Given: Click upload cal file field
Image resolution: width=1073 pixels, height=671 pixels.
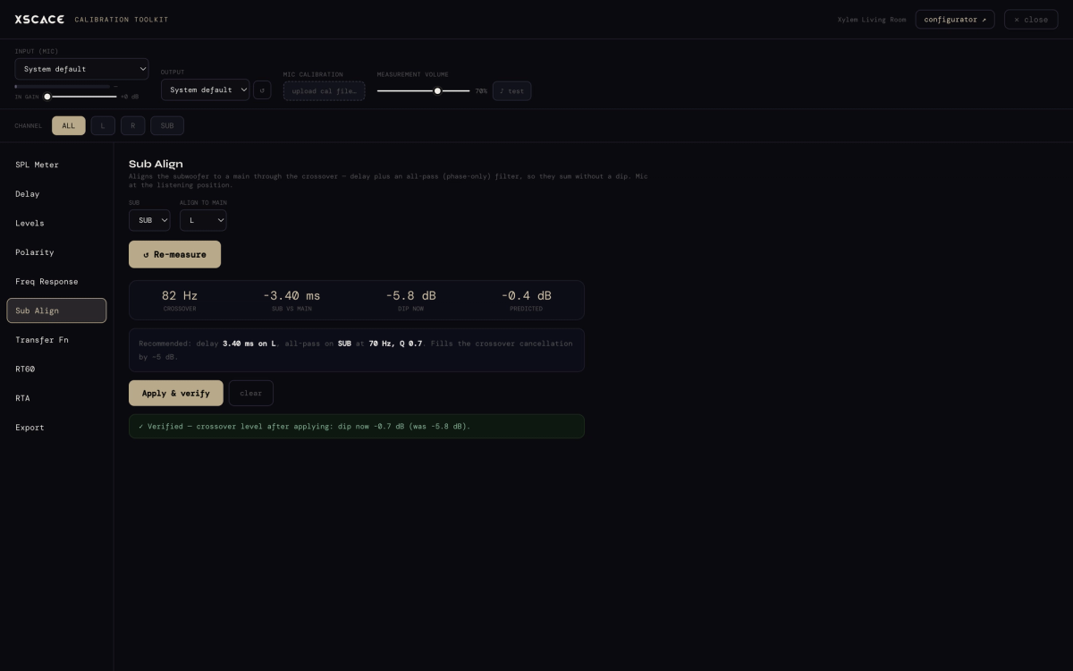Looking at the screenshot, I should coord(324,90).
